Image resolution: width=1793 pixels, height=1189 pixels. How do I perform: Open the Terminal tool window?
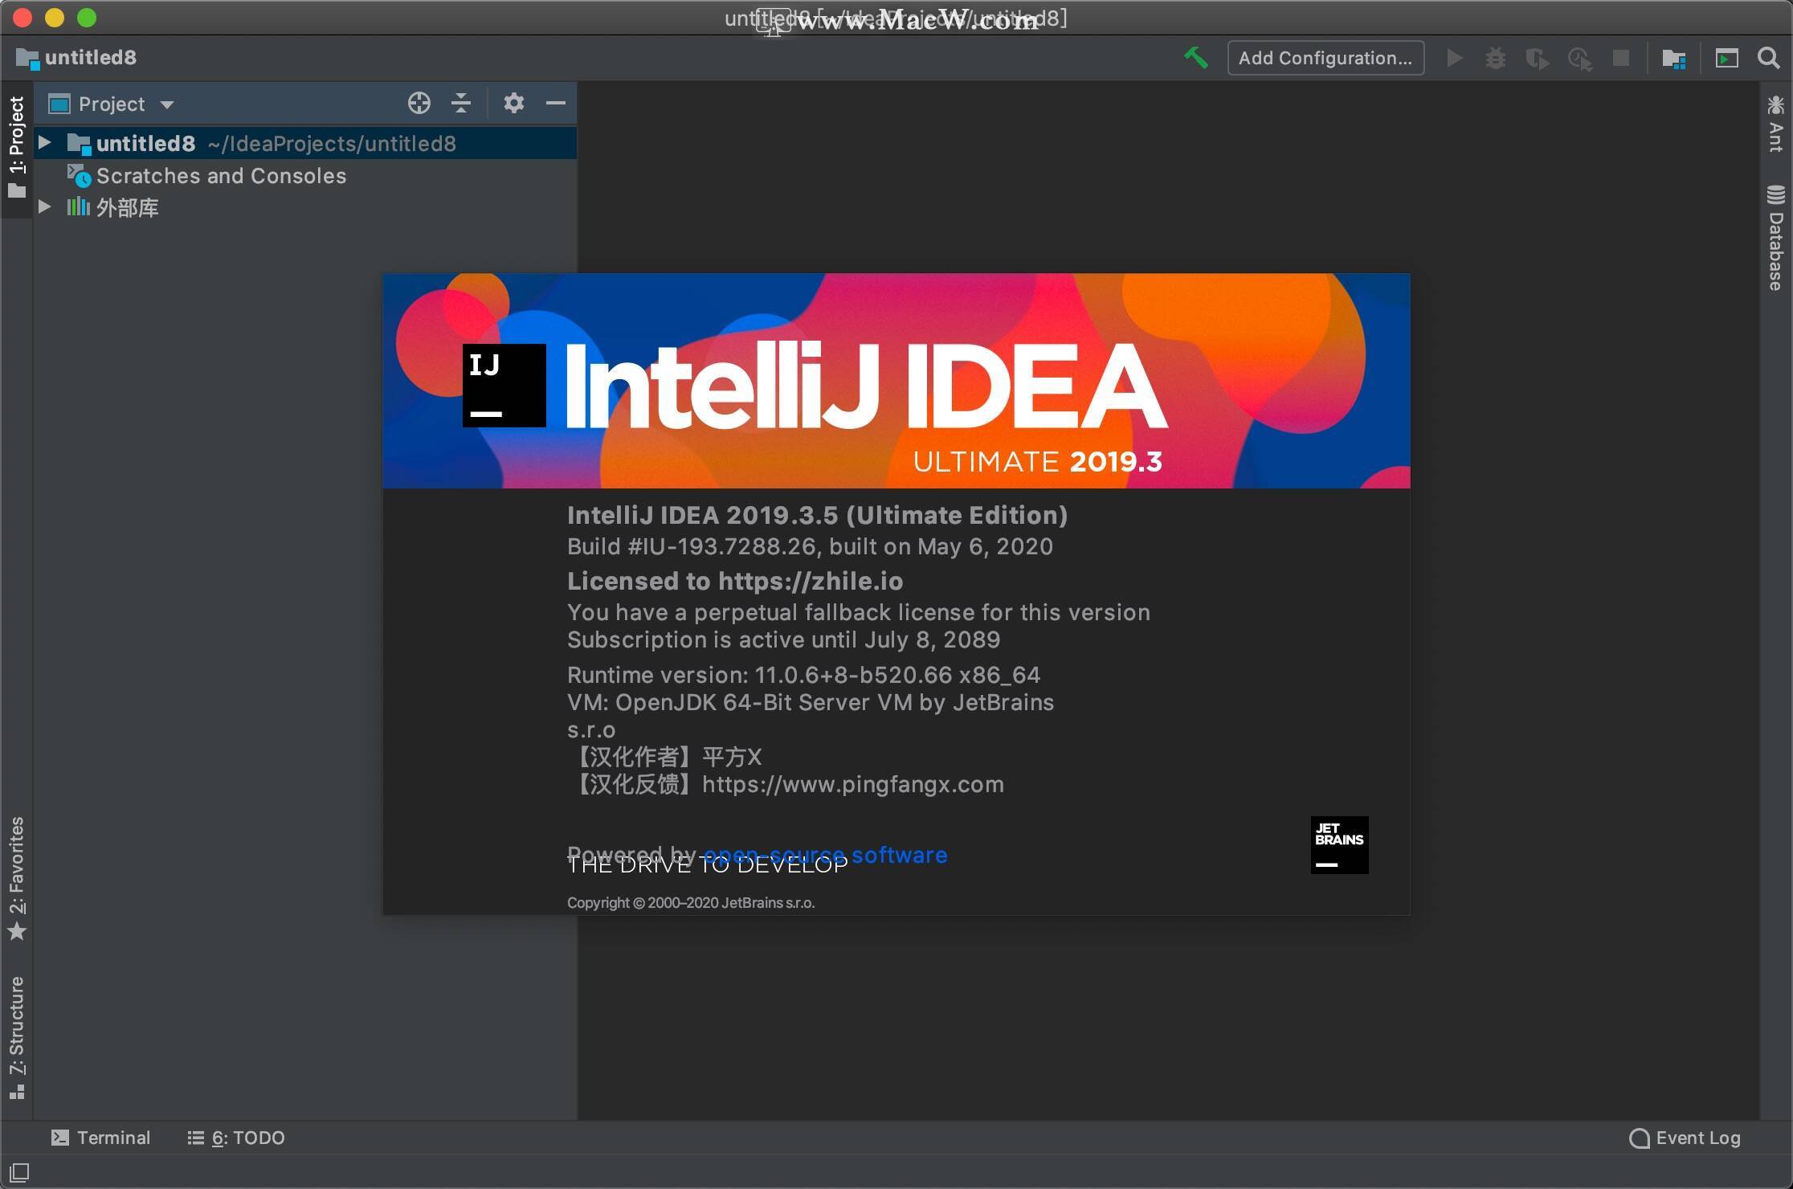click(101, 1138)
